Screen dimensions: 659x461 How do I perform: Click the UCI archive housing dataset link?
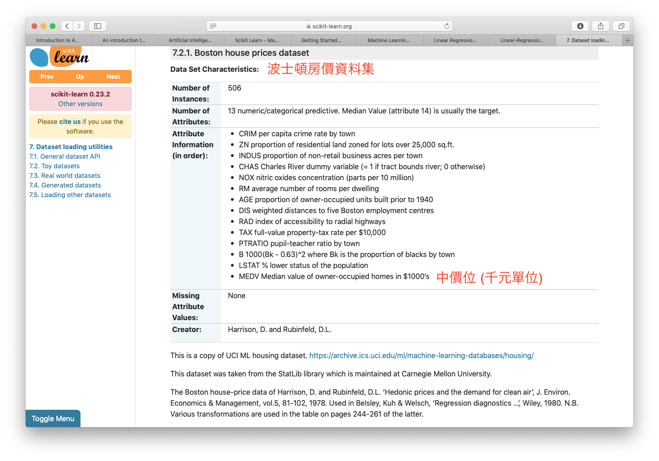(421, 355)
